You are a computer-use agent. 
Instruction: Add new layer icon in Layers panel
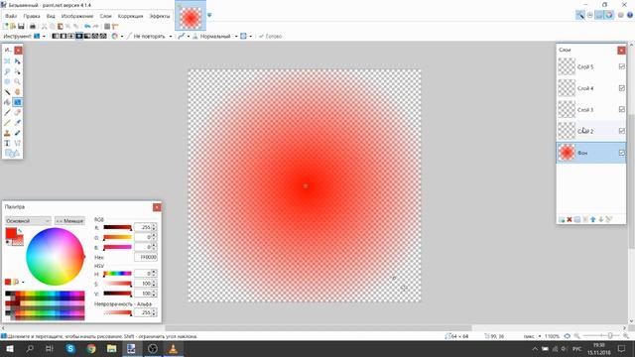tap(562, 219)
